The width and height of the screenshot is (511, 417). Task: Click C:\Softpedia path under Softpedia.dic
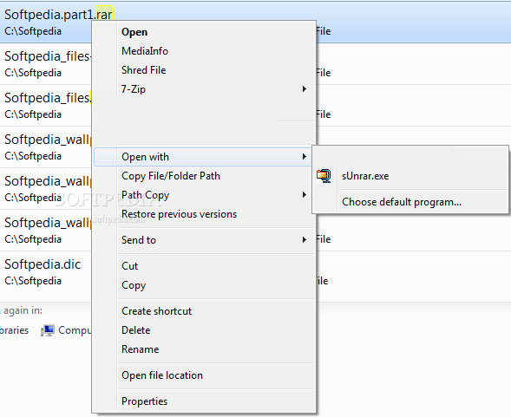coord(33,281)
